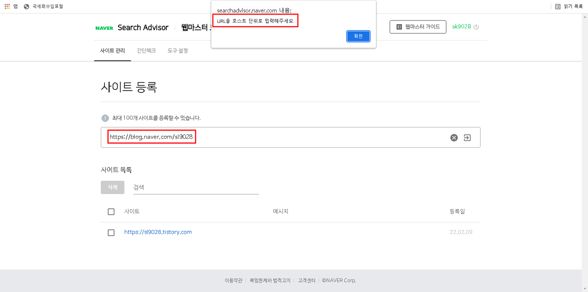
Task: Click the 검색 site search field
Action: click(x=196, y=188)
